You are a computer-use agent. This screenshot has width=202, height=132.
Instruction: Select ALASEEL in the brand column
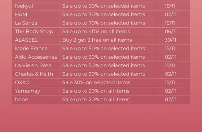click(26, 40)
